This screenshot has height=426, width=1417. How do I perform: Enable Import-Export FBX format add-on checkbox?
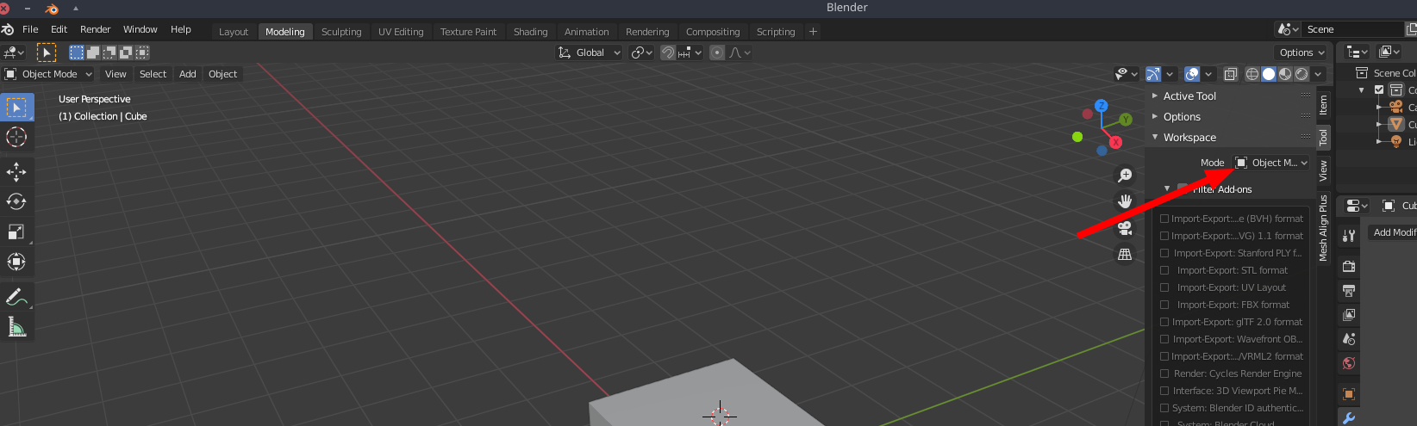tap(1164, 305)
